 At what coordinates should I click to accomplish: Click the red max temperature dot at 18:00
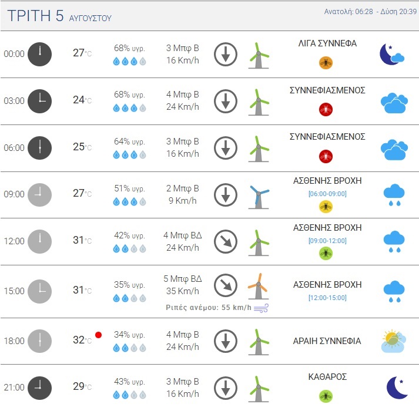[98, 335]
